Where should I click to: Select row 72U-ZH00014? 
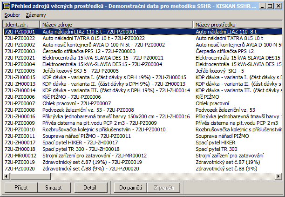(142, 90)
